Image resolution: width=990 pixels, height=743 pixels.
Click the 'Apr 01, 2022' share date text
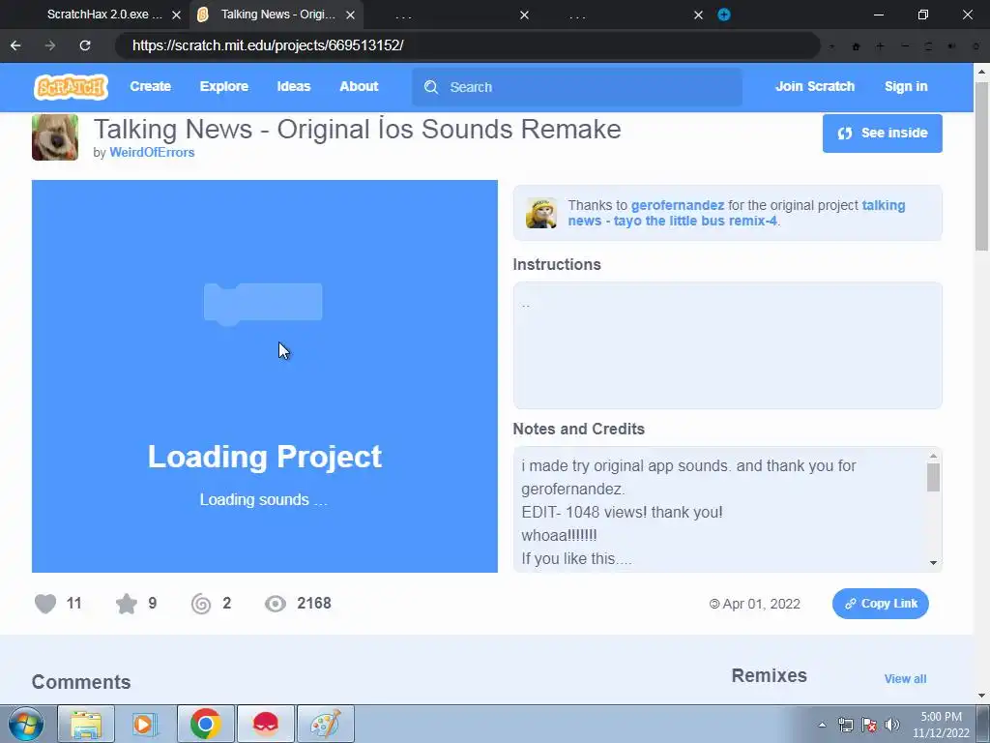click(x=761, y=604)
